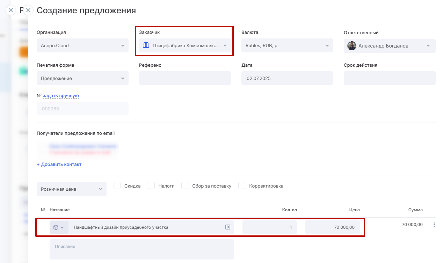Click Александр Богданов avatar photo
The width and height of the screenshot is (443, 263).
[x=352, y=46]
